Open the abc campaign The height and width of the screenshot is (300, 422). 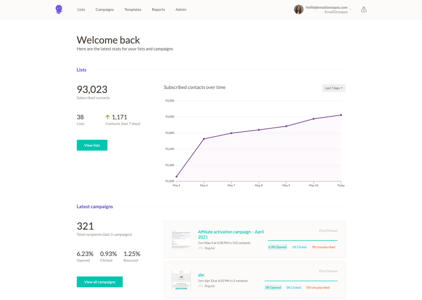click(x=201, y=275)
